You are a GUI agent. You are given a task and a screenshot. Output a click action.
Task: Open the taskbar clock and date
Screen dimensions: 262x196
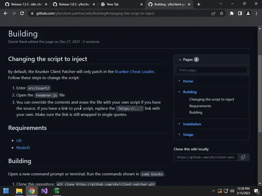tap(243, 191)
